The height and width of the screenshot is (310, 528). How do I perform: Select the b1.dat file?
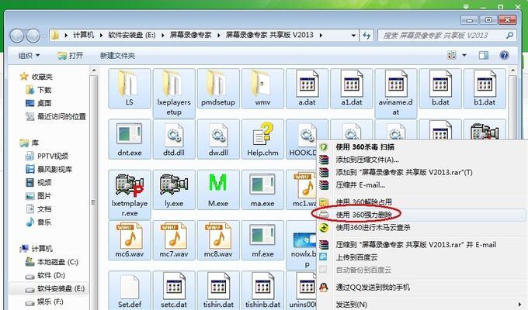(485, 88)
